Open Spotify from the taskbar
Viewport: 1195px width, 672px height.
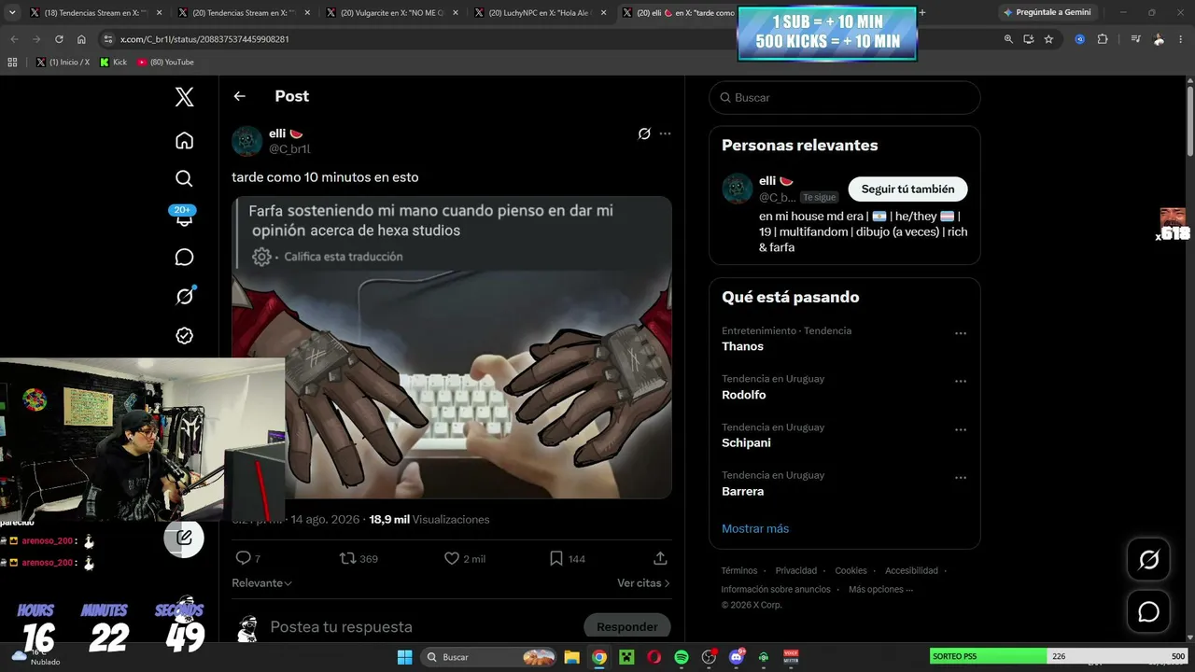[682, 657]
